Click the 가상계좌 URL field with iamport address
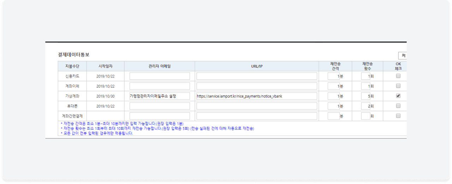Viewport: 452px width, 184px height. 257,96
